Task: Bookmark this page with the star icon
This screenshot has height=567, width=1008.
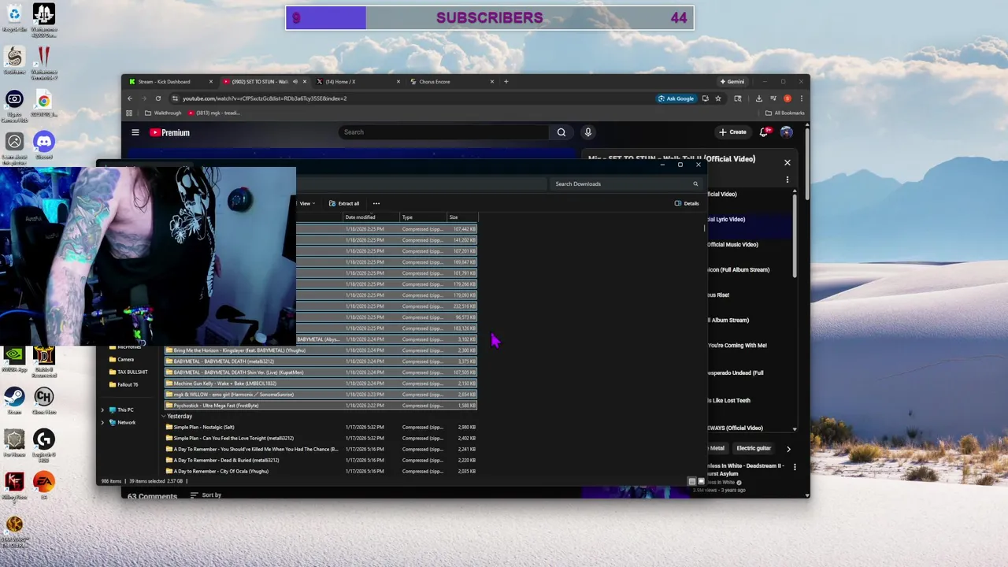Action: (x=717, y=98)
